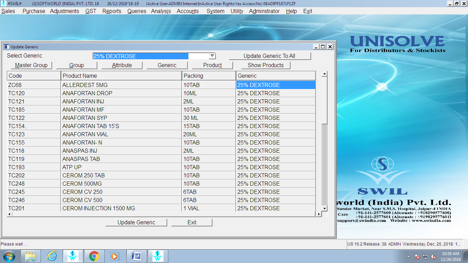Select the ANASPAS INJ product cell
This screenshot has width=468, height=263.
point(121,151)
